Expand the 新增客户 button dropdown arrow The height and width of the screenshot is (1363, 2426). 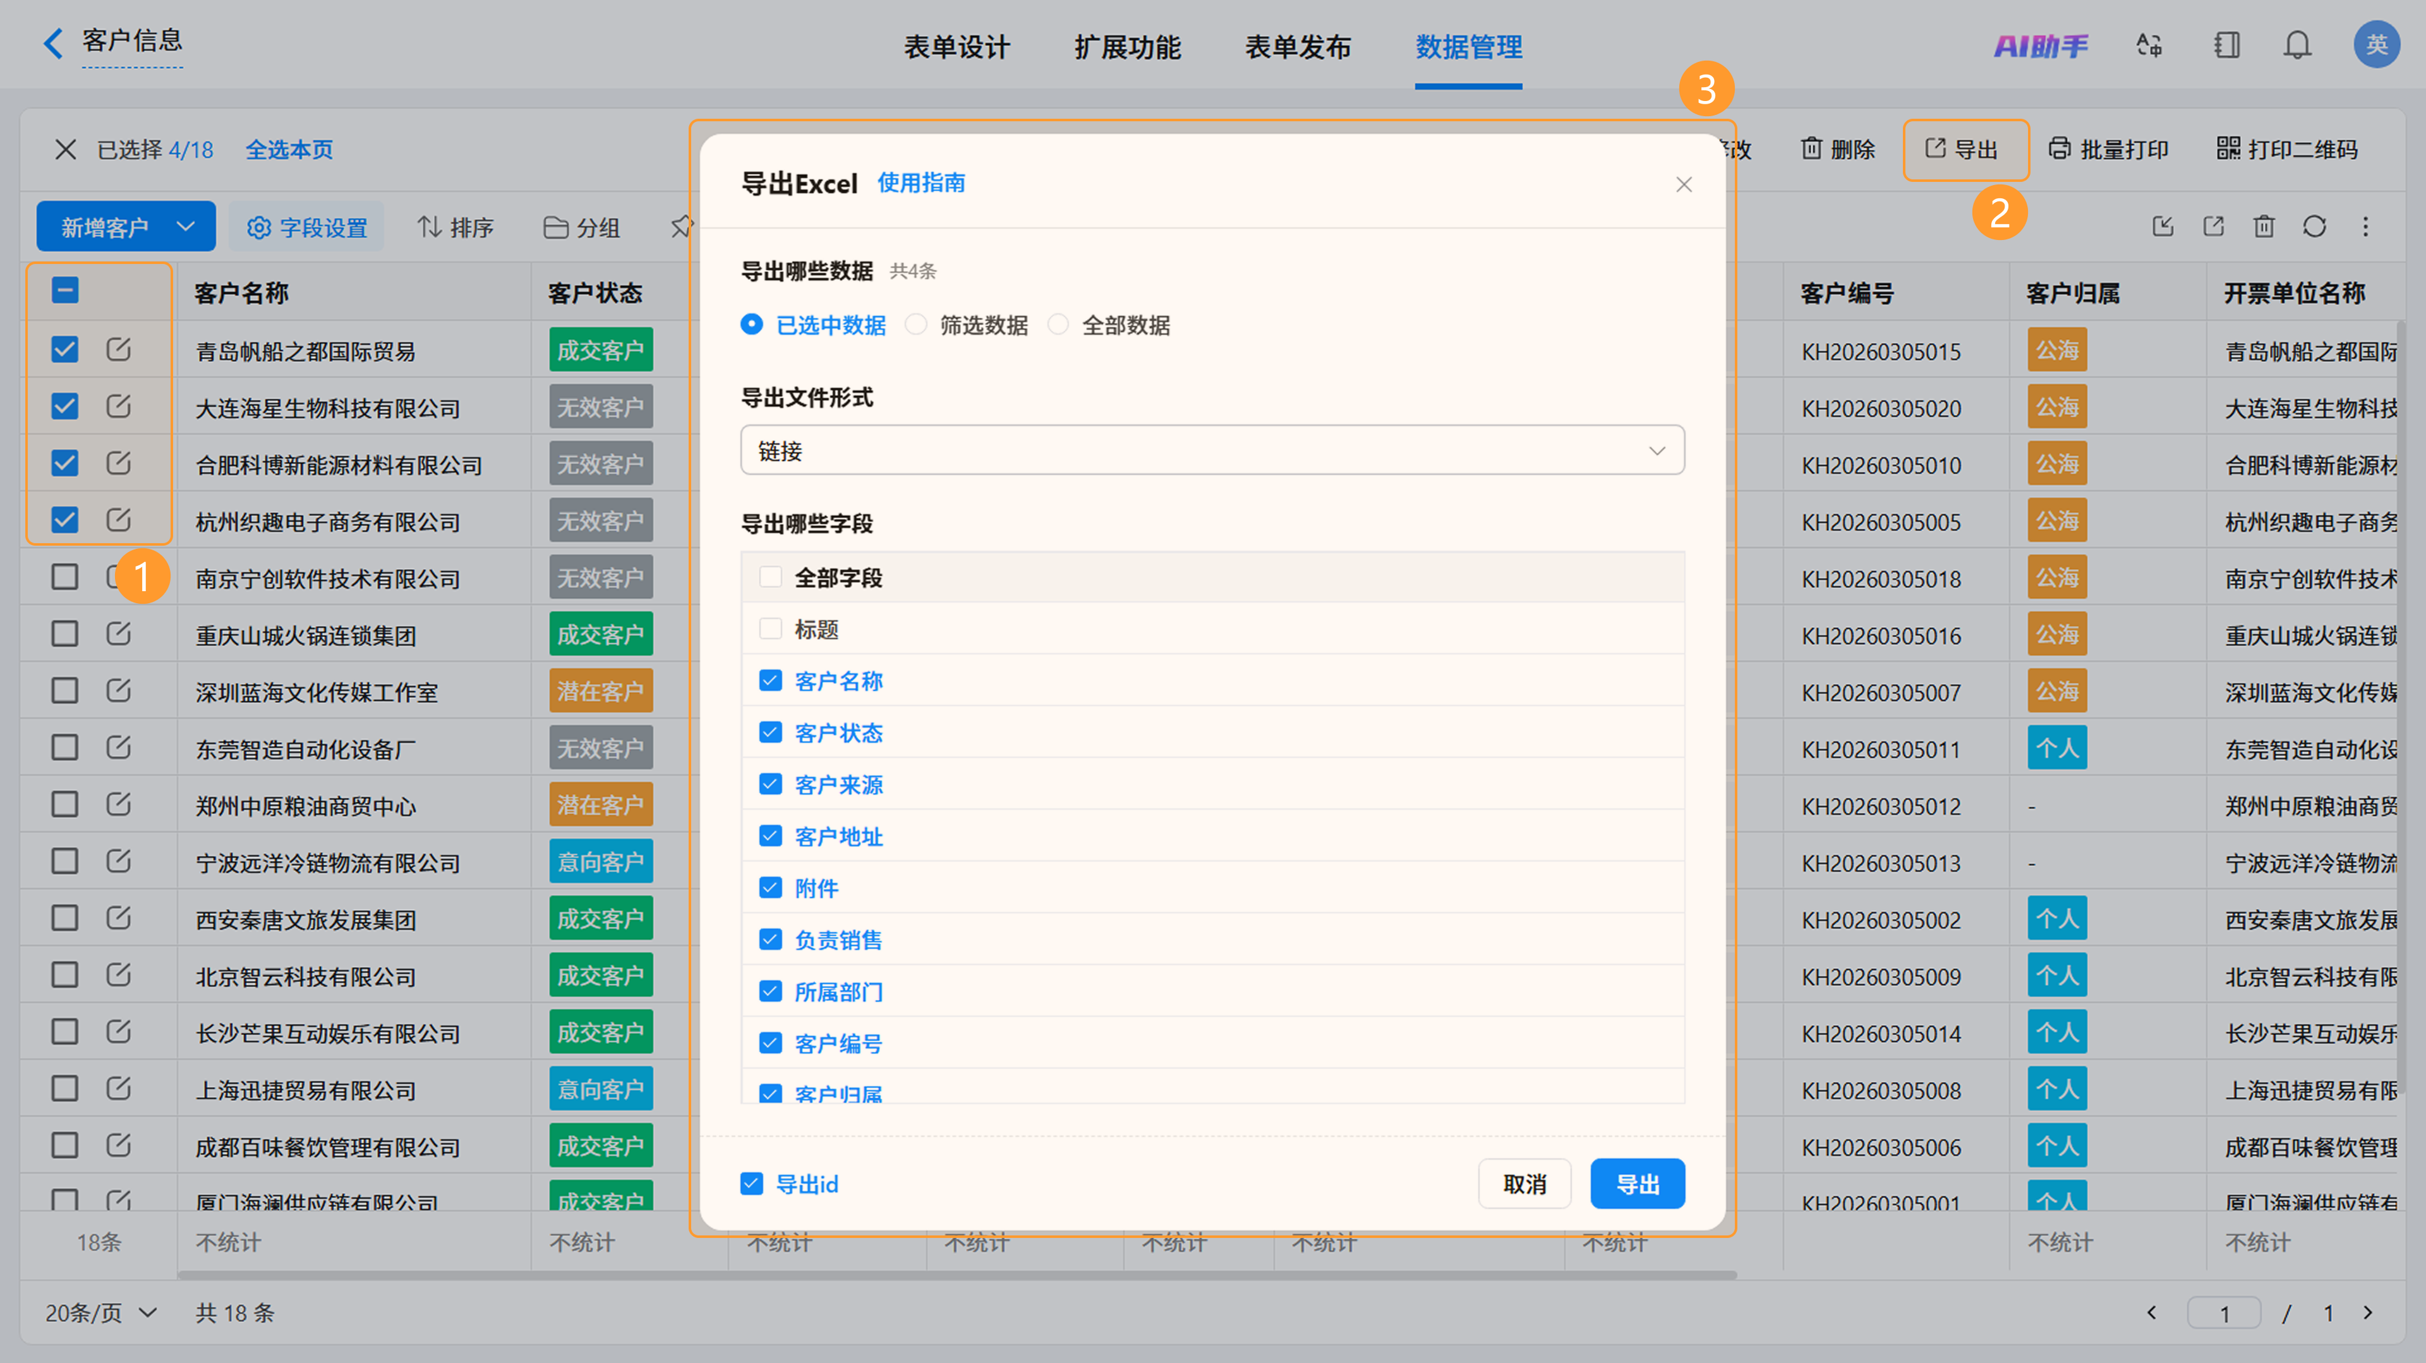click(x=186, y=226)
